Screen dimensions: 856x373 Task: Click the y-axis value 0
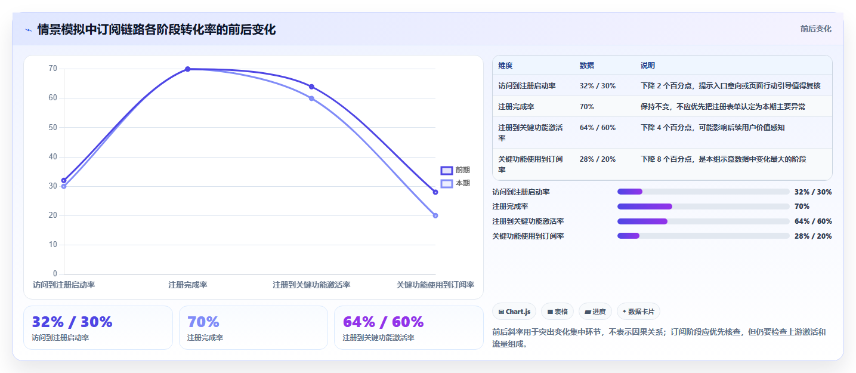[x=55, y=274]
